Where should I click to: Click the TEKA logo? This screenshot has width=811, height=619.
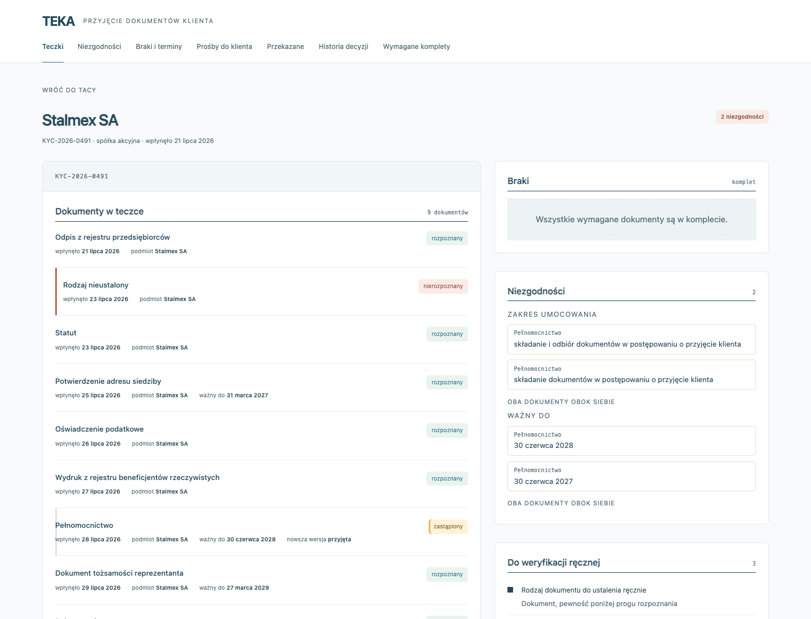click(x=59, y=21)
